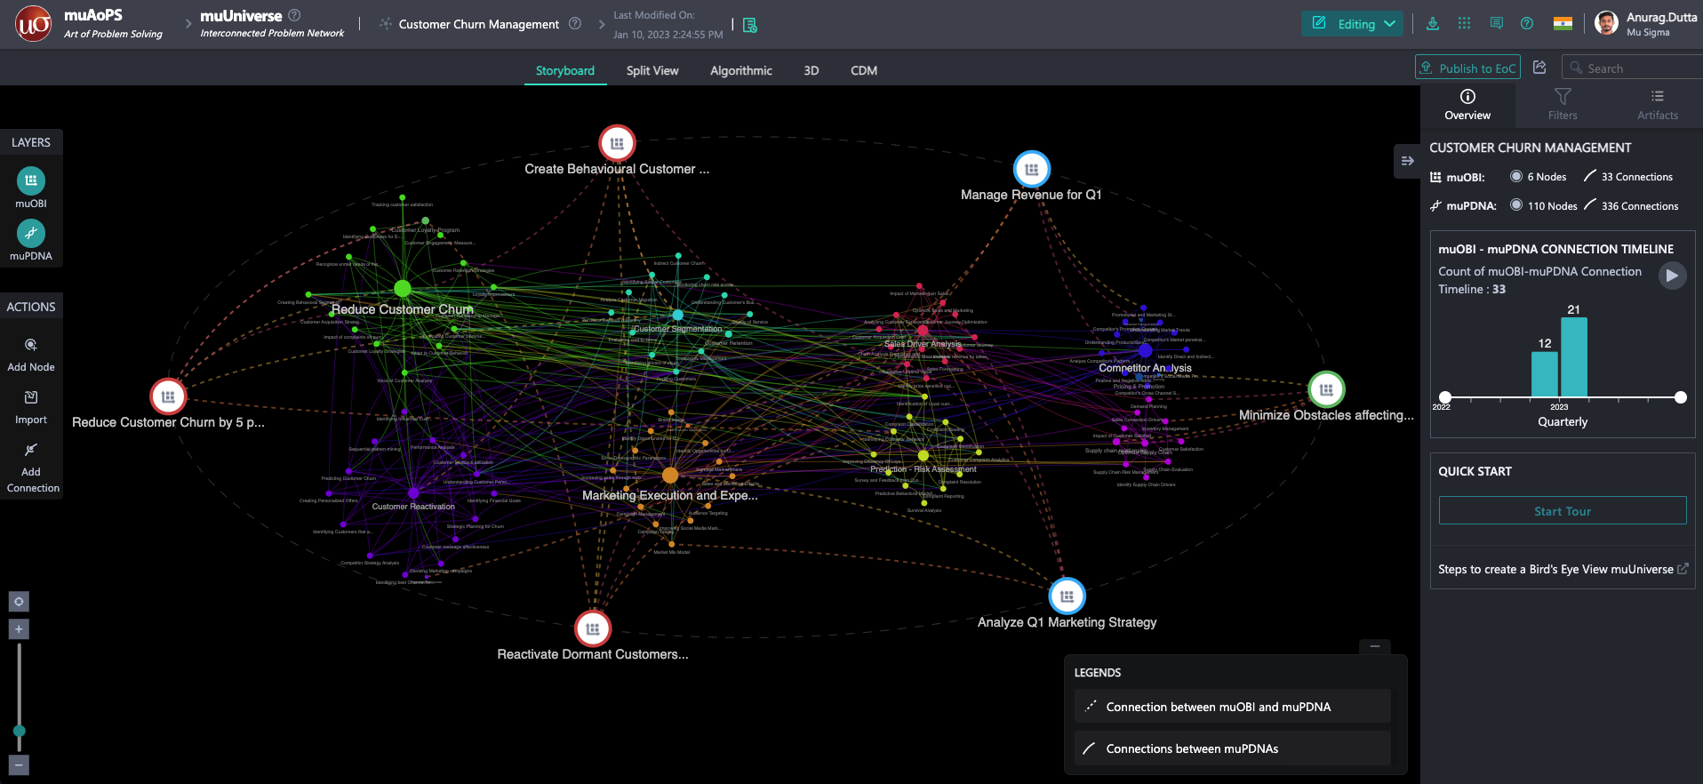Click the bar labeled 21 in timeline chart
The image size is (1703, 784).
click(x=1574, y=357)
